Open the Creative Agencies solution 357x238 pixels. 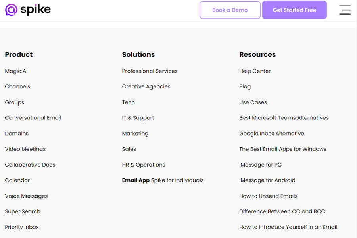[146, 86]
